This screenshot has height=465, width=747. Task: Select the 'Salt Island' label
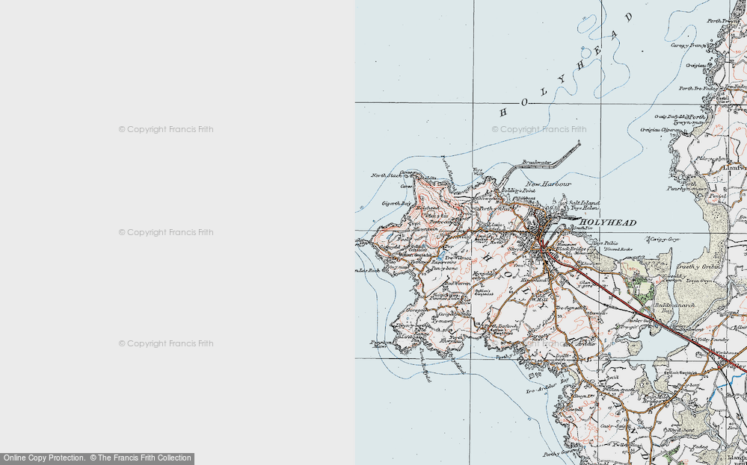click(584, 203)
